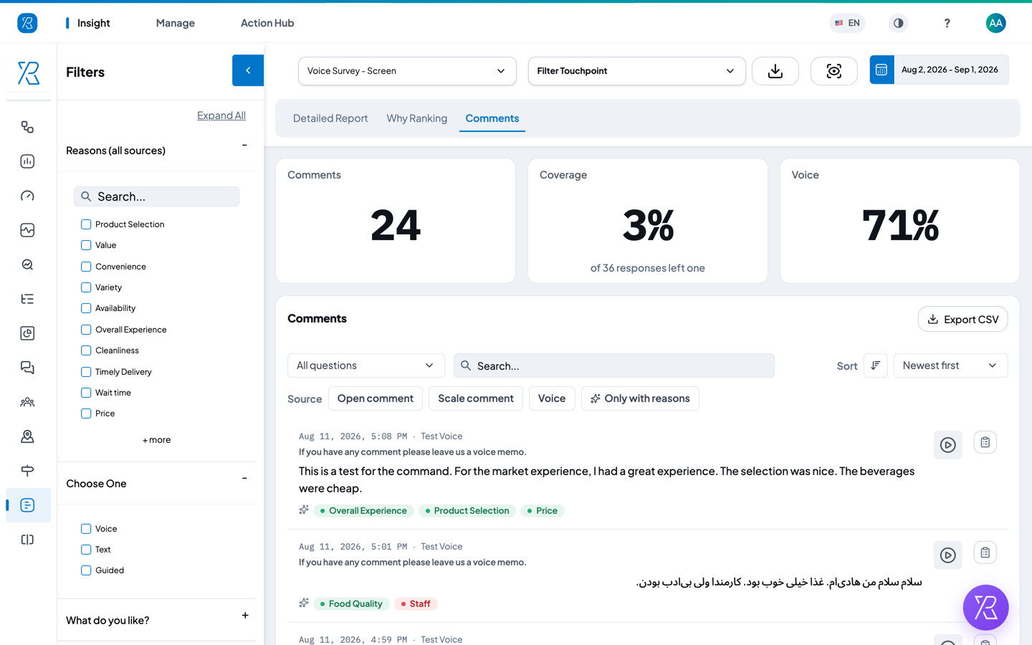
Task: Open the floating purple assistant button
Action: pyautogui.click(x=985, y=608)
